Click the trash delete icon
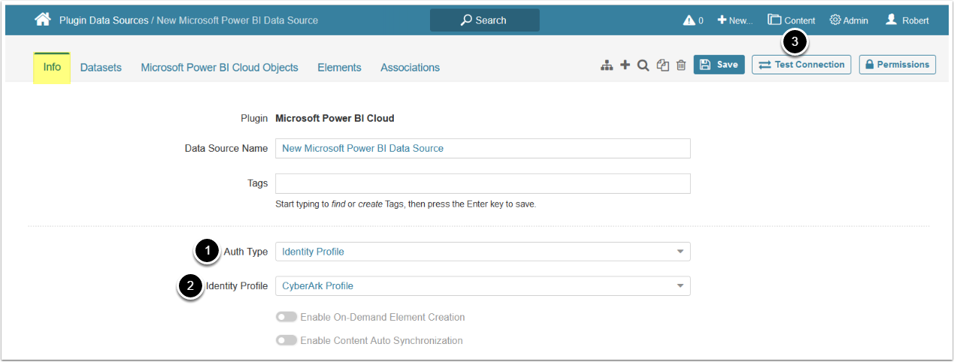Viewport: 954px width, 362px height. [x=681, y=65]
